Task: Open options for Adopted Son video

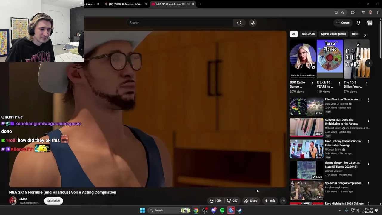Action: click(368, 120)
